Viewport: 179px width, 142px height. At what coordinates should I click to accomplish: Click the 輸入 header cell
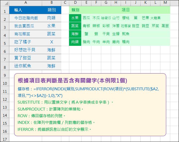click(26, 10)
